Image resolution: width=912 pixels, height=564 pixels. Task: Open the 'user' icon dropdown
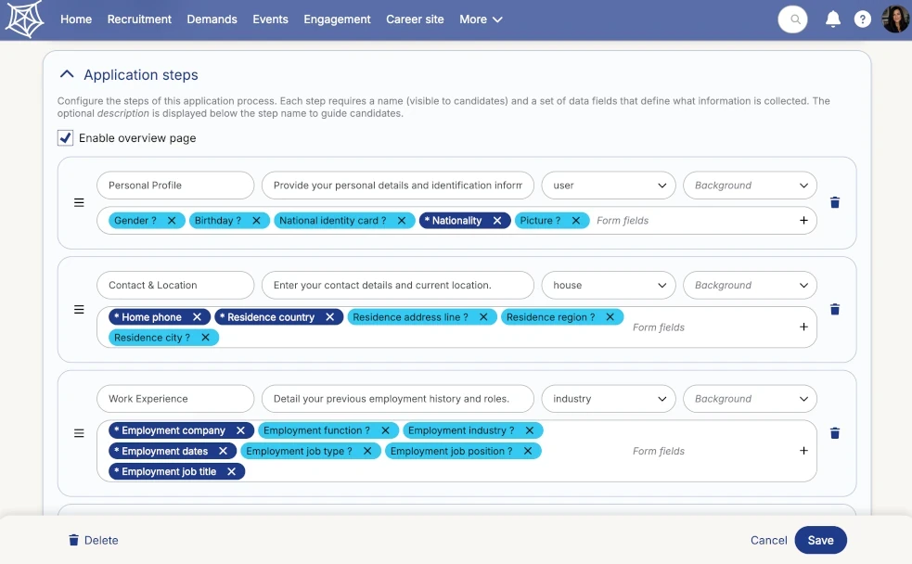pos(609,186)
